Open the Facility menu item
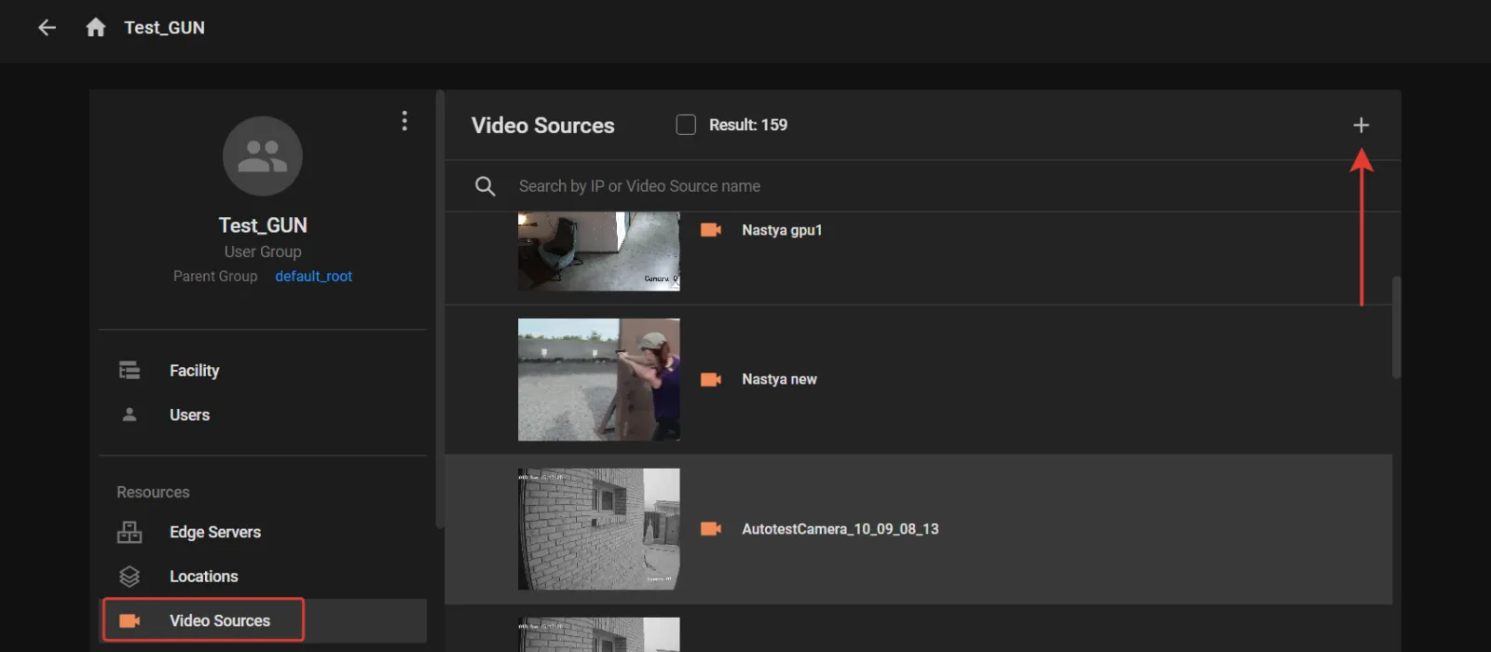1491x652 pixels. 263,371
